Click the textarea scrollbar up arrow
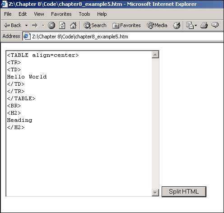This screenshot has height=213, width=224. tap(155, 55)
